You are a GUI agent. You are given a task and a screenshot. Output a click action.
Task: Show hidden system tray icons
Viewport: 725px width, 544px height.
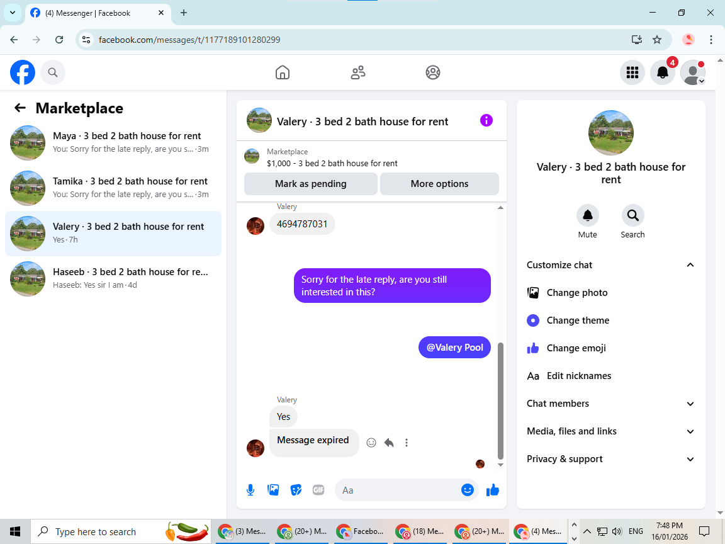click(587, 531)
